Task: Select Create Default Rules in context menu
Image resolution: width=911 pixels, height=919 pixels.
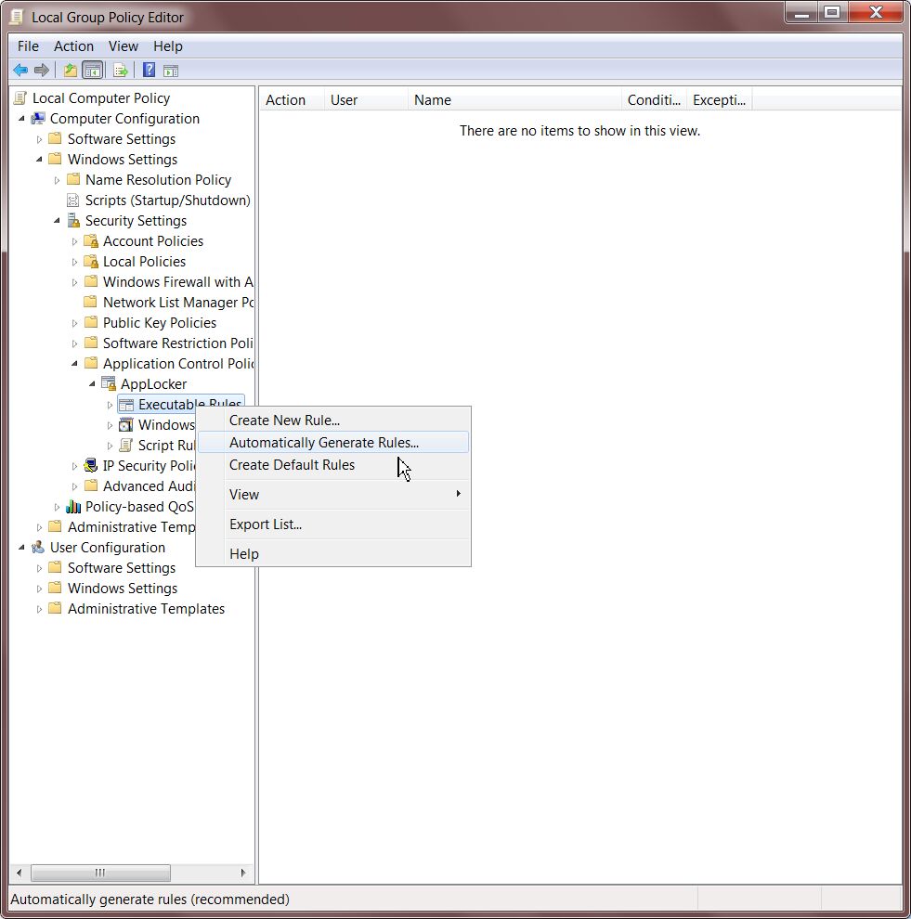Action: pos(333,465)
